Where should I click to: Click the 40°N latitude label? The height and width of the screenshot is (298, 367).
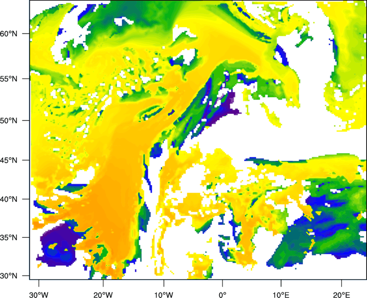(x=9, y=199)
